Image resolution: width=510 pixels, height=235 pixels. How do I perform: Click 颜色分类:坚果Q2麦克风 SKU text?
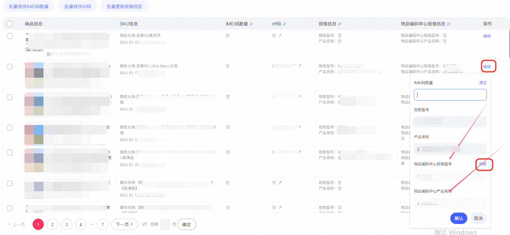140,35
